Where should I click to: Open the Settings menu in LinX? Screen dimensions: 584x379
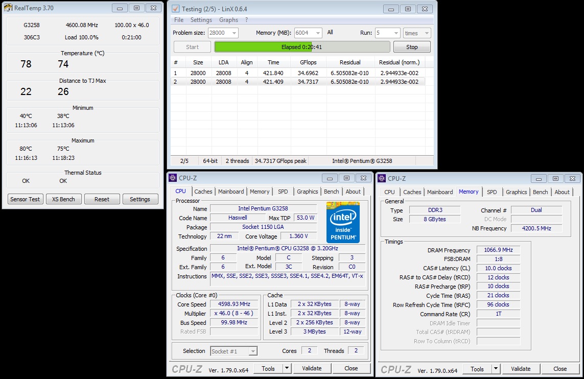click(201, 20)
